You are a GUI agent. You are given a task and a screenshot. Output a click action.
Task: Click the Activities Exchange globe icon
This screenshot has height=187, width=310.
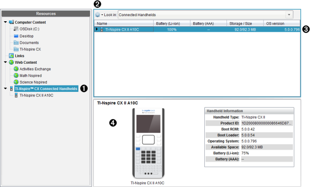click(16, 69)
